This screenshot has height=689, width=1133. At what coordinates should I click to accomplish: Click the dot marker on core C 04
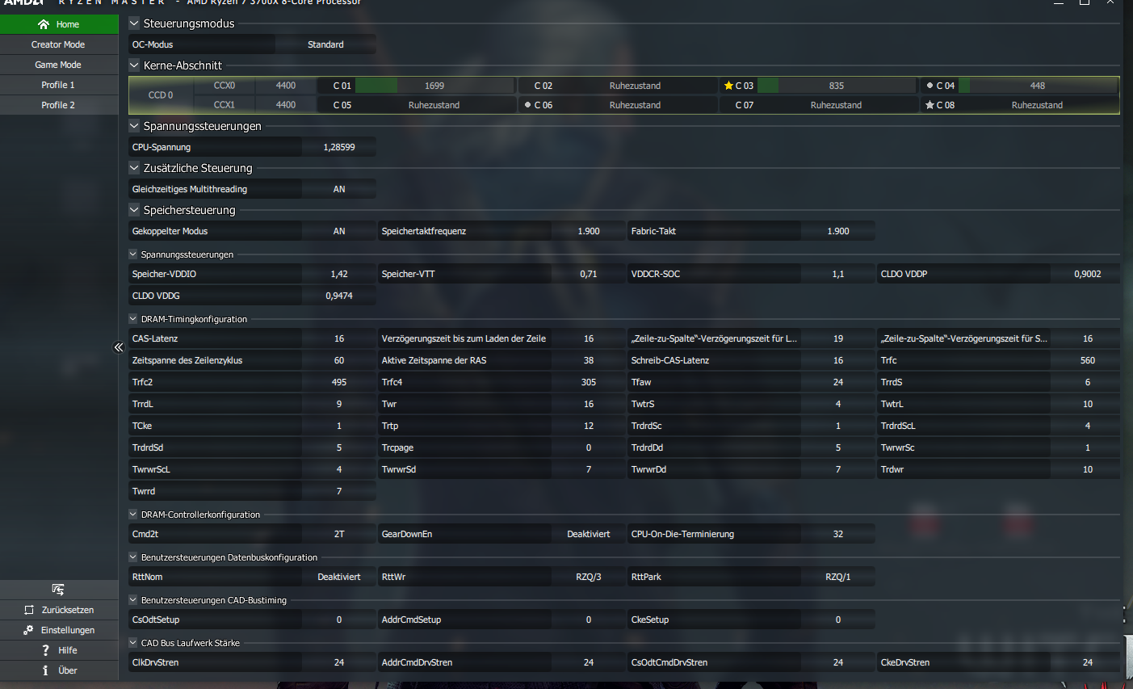[x=929, y=86]
